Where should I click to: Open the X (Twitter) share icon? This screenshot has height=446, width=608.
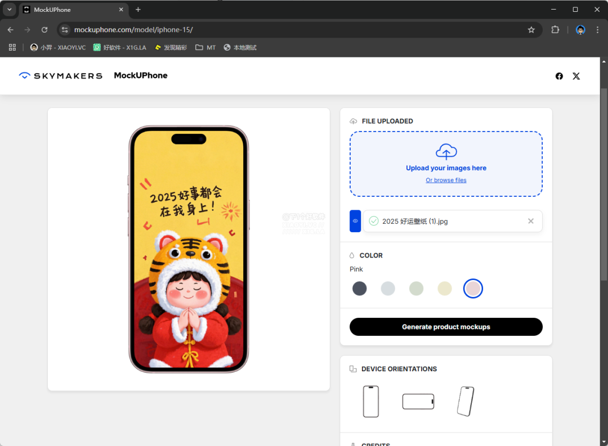576,76
